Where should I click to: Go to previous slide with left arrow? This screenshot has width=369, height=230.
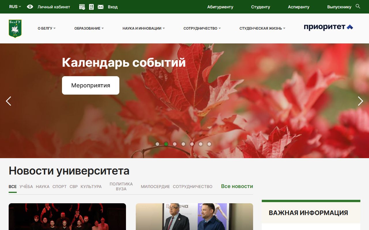9,101
